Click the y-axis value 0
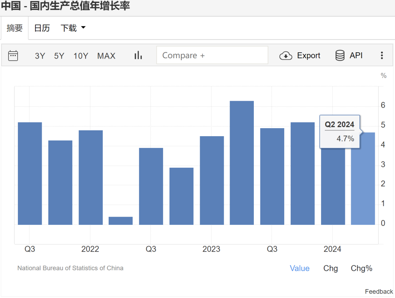The width and height of the screenshot is (395, 298). [x=383, y=223]
